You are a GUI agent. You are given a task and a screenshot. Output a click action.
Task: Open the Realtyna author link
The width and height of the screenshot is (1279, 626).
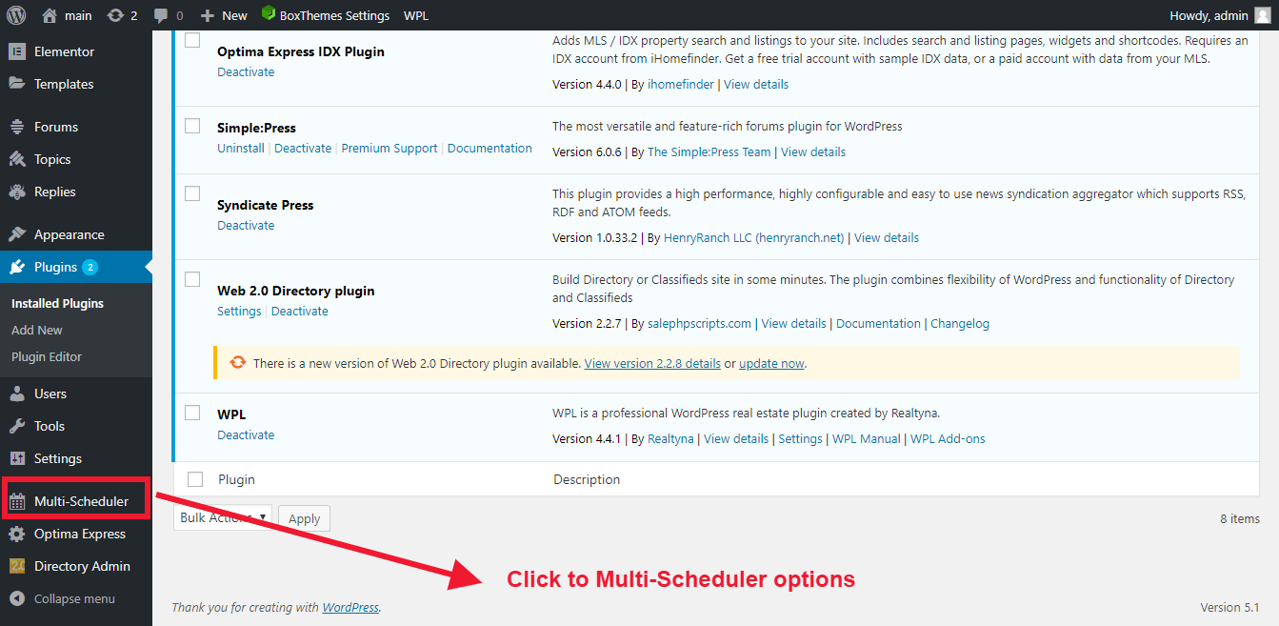pyautogui.click(x=670, y=438)
